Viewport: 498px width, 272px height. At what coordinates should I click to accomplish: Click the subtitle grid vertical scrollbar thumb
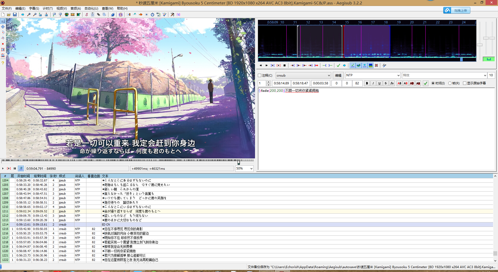[495, 253]
